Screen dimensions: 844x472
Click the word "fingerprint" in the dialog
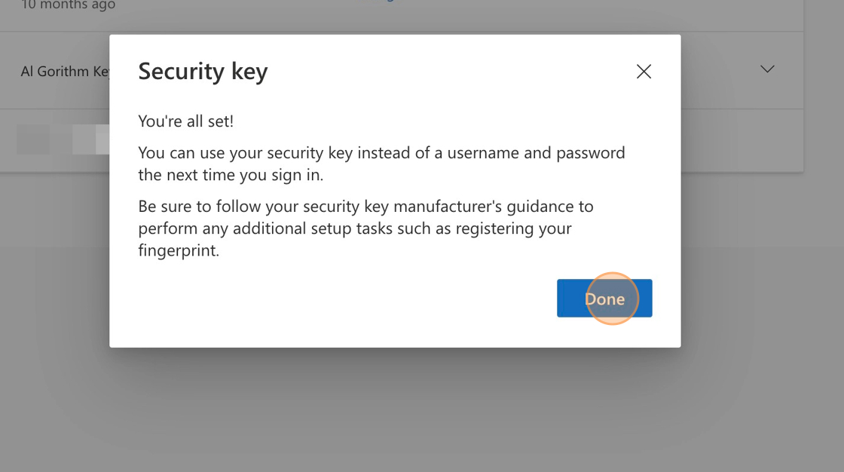(179, 250)
